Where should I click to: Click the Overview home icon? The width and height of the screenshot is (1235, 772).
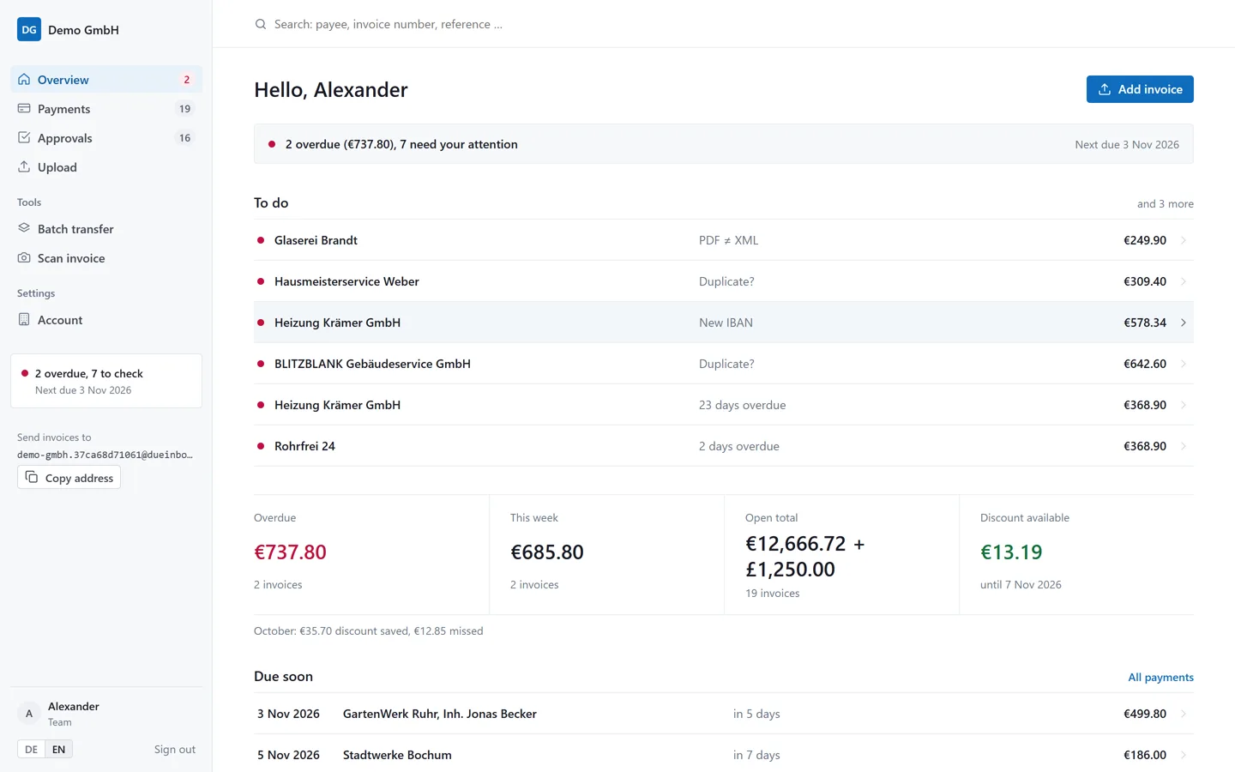(24, 80)
